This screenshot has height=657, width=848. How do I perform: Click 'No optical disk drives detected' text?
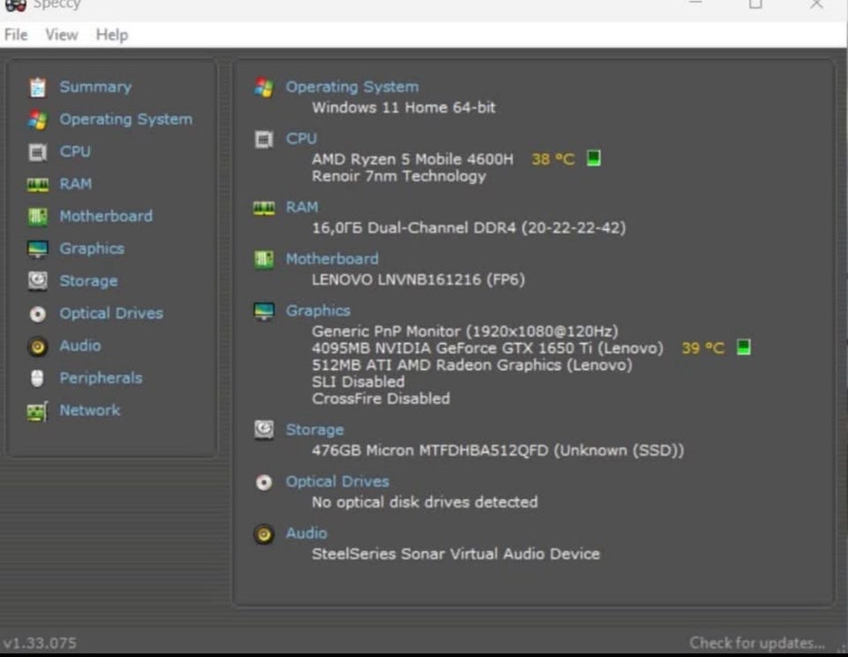(425, 502)
